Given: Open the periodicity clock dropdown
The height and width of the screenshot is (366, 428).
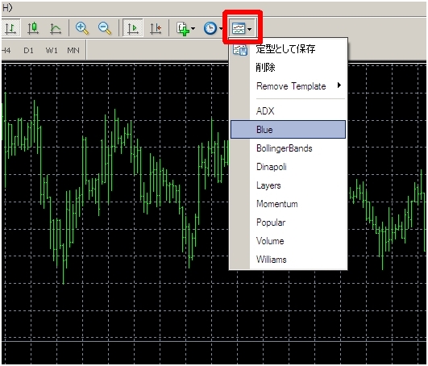Looking at the screenshot, I should pos(213,28).
